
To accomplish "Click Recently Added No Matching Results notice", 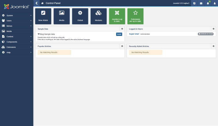I will pos(146,52).
